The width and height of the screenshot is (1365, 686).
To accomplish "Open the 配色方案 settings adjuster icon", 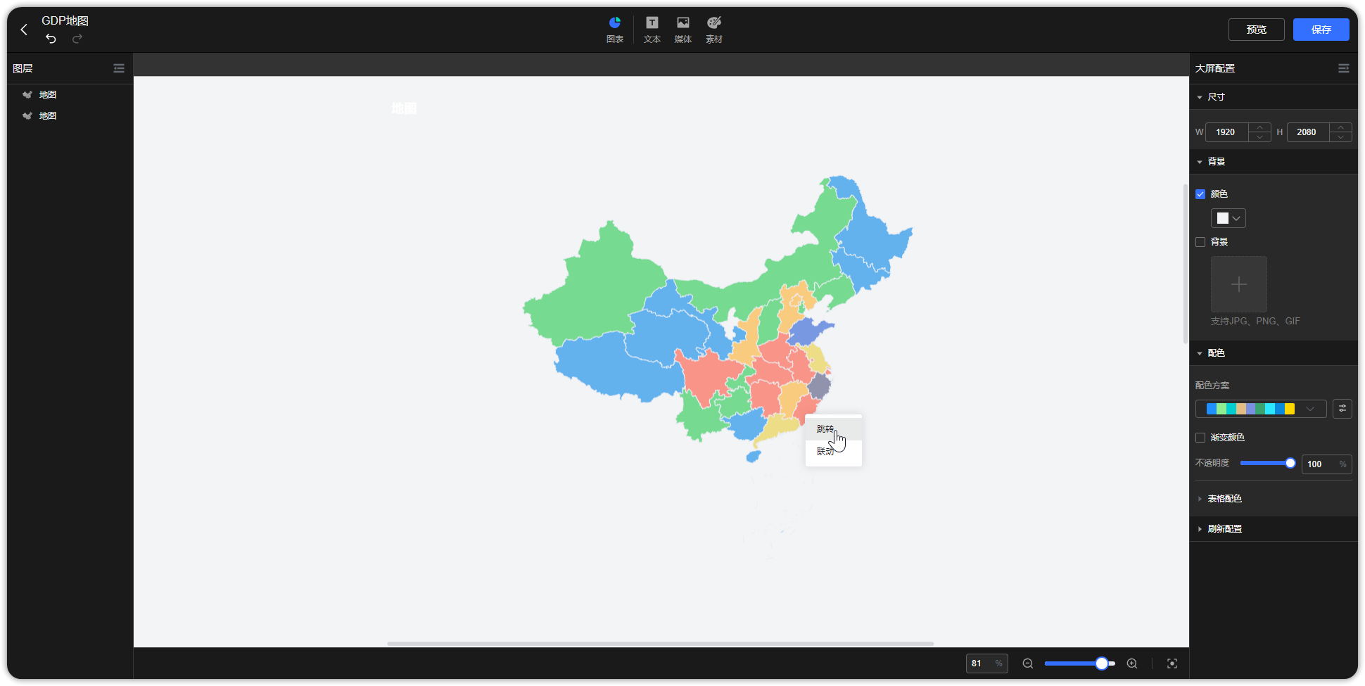I will click(x=1342, y=408).
